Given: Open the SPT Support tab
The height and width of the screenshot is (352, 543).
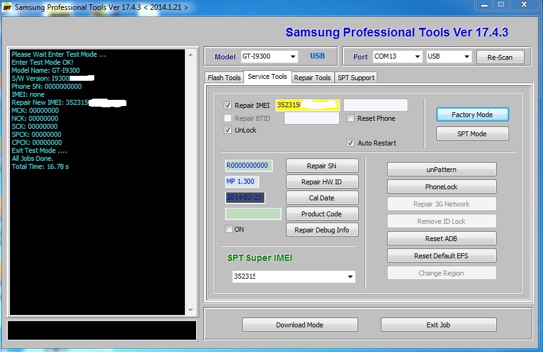Looking at the screenshot, I should [356, 78].
